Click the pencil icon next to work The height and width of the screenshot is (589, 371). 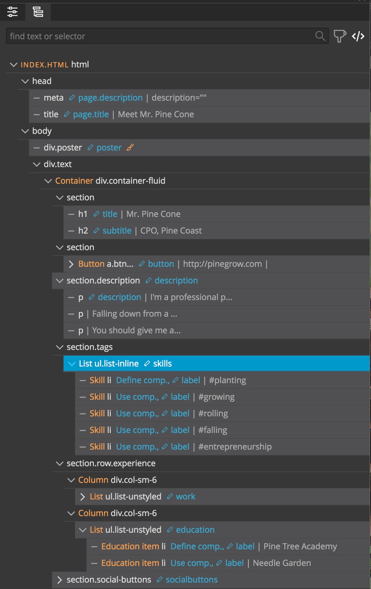tap(170, 496)
